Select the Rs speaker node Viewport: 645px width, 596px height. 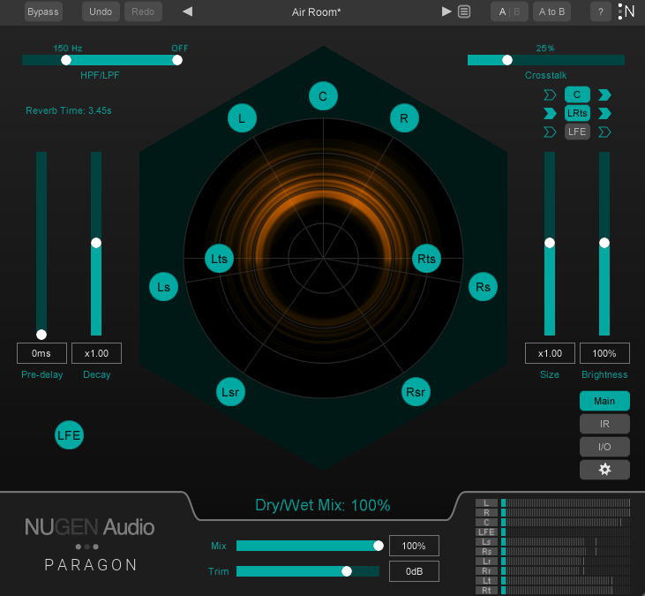coord(483,286)
